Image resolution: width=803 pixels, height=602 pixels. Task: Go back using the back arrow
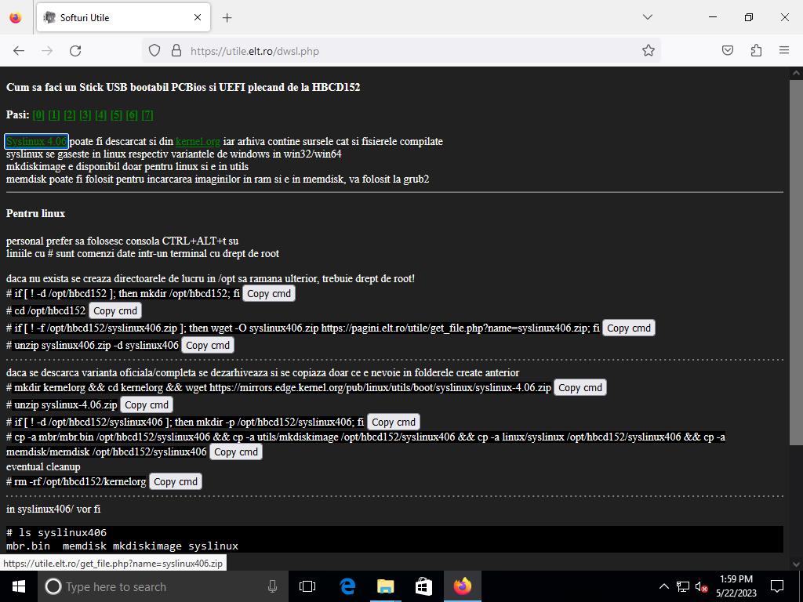click(x=19, y=50)
